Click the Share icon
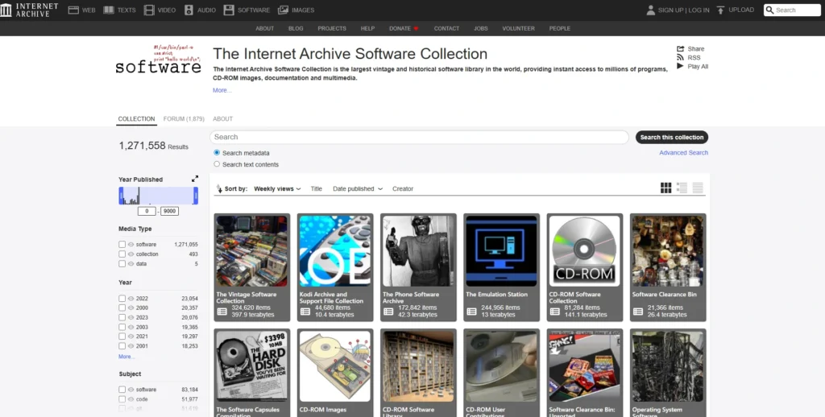Image resolution: width=825 pixels, height=417 pixels. pyautogui.click(x=680, y=48)
